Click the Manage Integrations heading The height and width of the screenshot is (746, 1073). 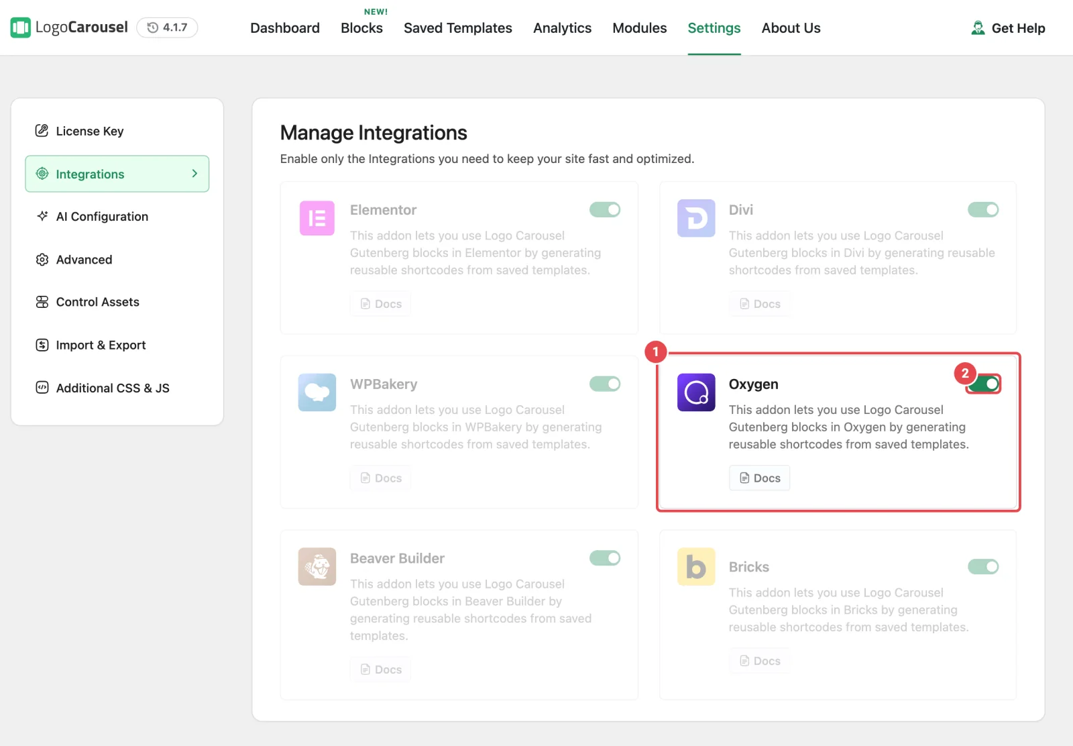coord(374,133)
